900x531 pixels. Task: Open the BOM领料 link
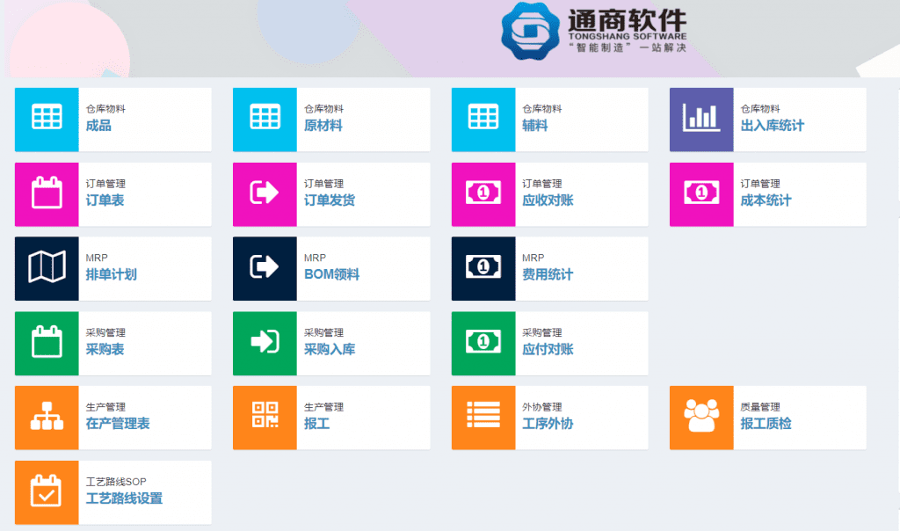click(x=331, y=275)
